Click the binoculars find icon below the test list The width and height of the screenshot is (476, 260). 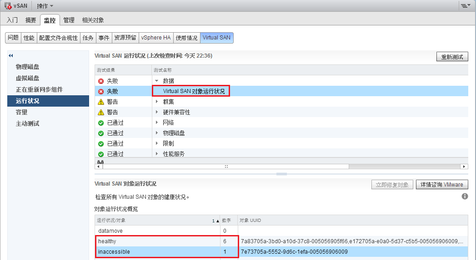100,162
